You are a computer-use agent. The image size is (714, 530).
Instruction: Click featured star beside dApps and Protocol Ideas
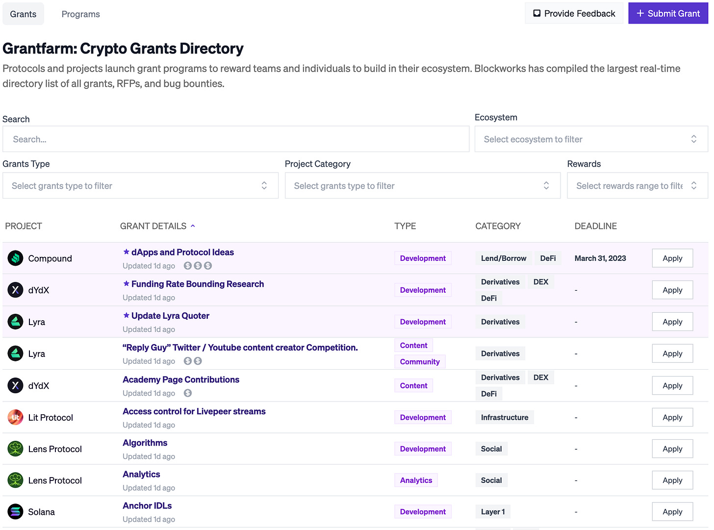click(126, 252)
